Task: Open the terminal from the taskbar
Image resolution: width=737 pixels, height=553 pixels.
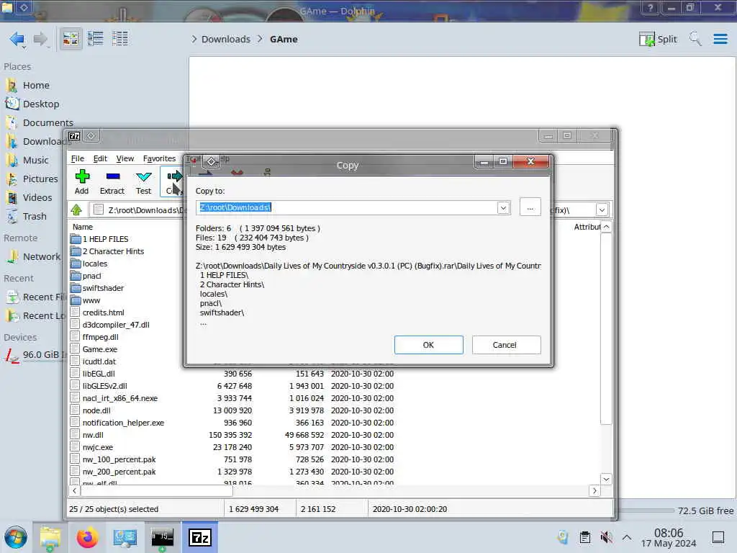Action: 162,537
